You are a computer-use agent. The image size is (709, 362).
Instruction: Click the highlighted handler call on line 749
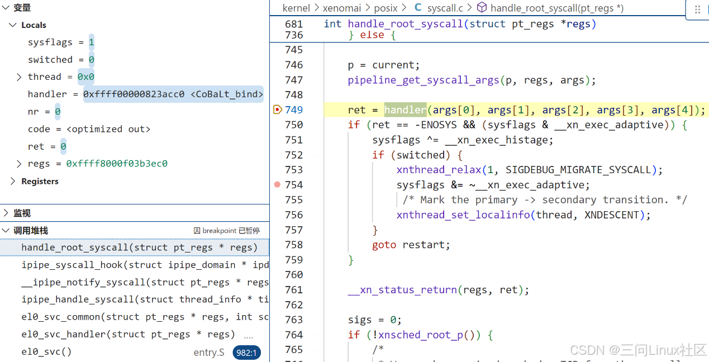coord(405,109)
